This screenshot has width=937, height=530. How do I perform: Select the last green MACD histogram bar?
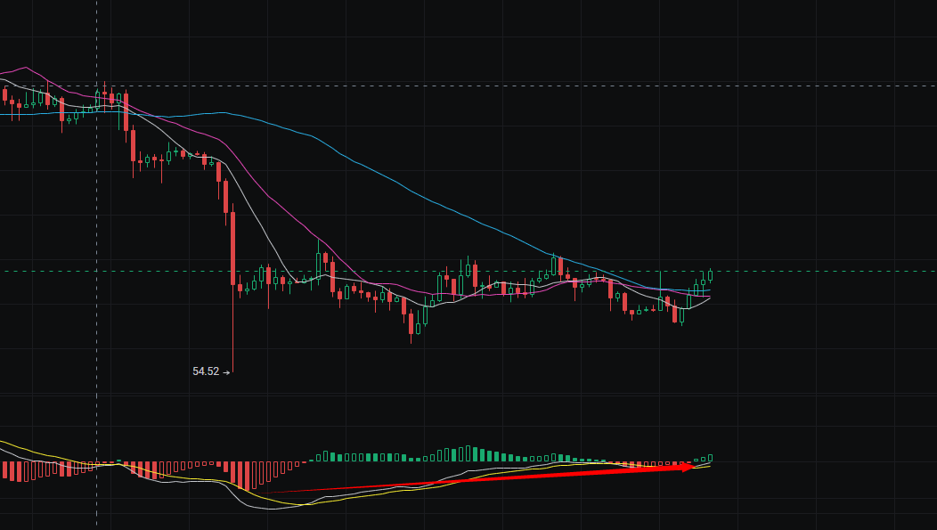coord(710,459)
